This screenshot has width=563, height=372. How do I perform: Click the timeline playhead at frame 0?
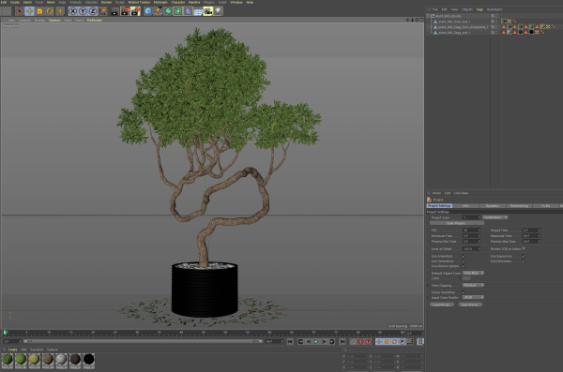click(5, 333)
